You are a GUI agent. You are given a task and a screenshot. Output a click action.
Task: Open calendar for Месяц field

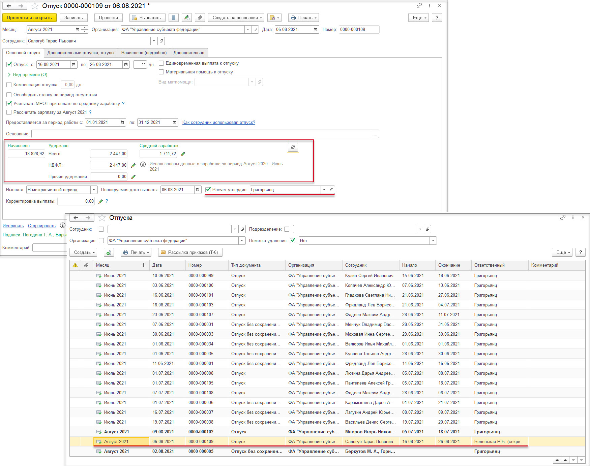point(78,30)
